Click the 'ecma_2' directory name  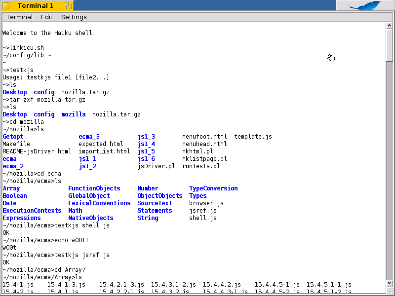tap(13, 166)
